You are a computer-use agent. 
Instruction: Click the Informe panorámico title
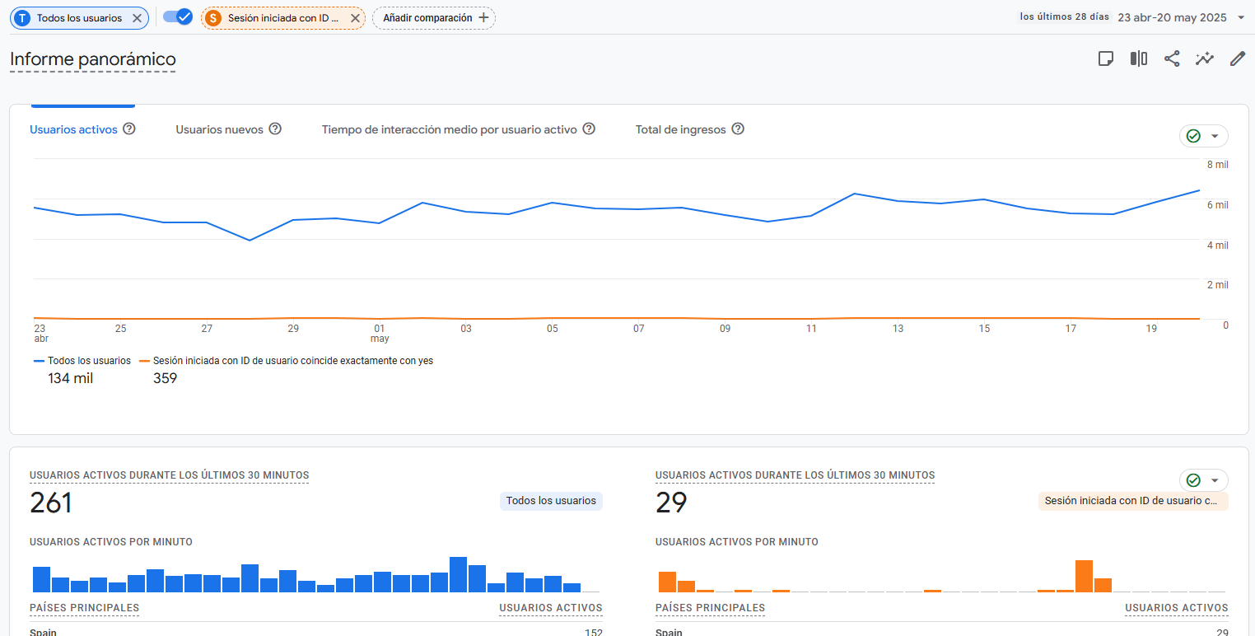93,59
